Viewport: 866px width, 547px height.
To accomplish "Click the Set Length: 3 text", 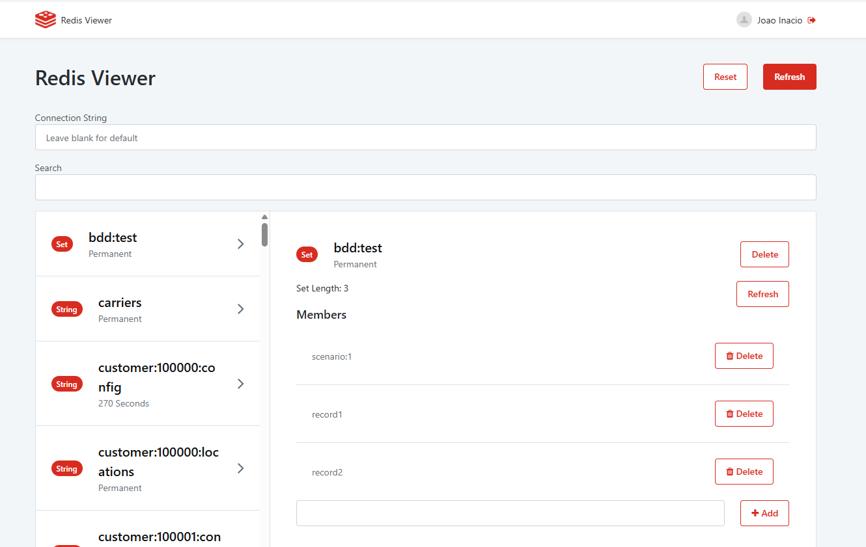I will click(x=322, y=288).
